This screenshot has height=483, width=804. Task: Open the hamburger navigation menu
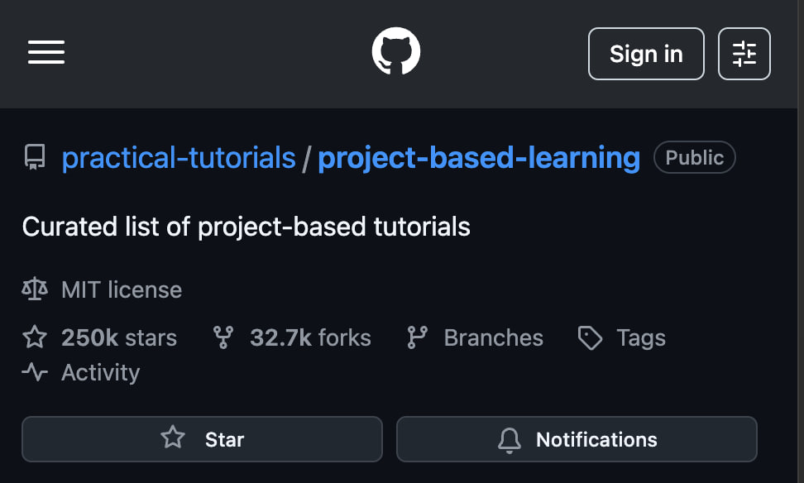(x=46, y=53)
